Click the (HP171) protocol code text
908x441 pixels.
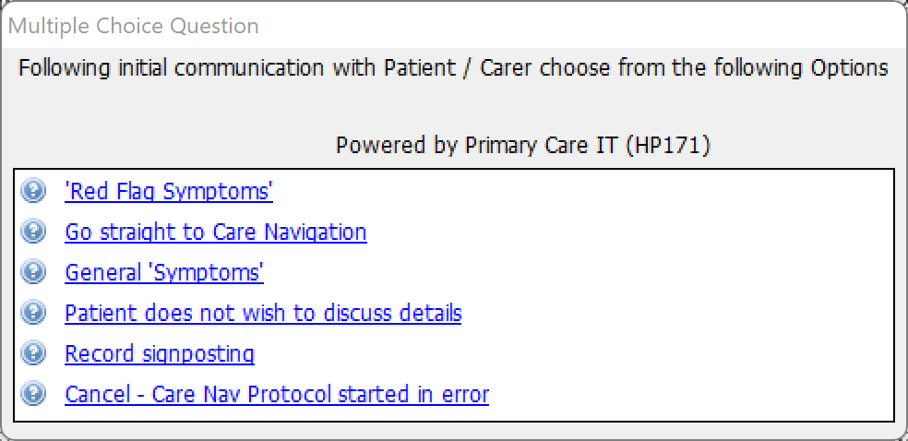pos(668,145)
